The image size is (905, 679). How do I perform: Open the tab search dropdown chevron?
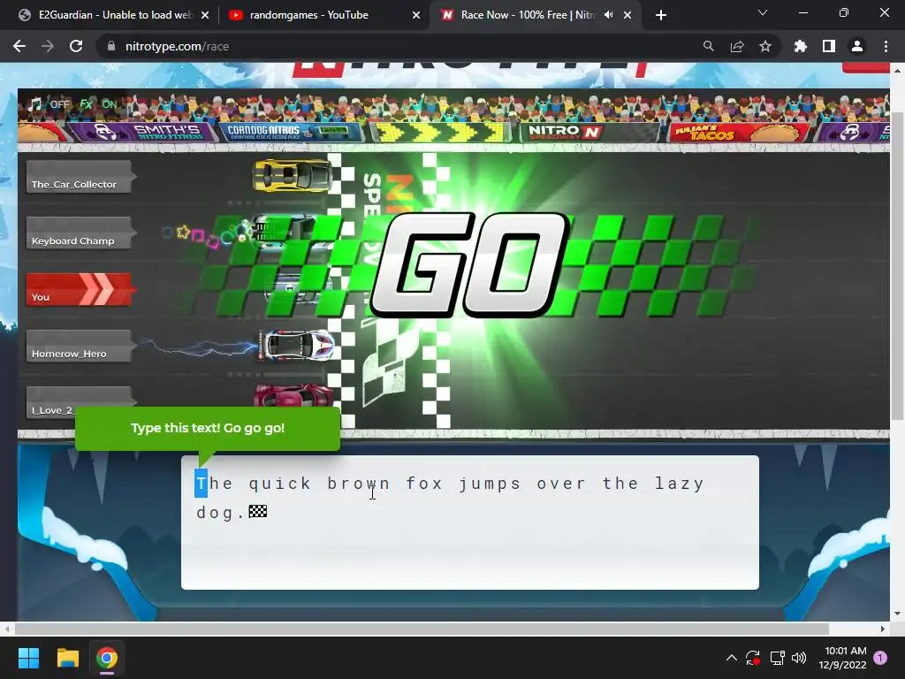point(763,12)
